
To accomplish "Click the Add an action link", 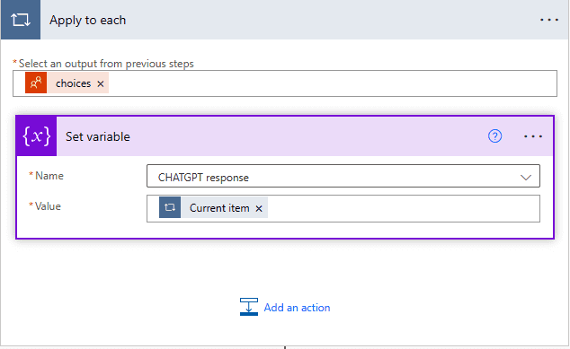I will pyautogui.click(x=297, y=308).
